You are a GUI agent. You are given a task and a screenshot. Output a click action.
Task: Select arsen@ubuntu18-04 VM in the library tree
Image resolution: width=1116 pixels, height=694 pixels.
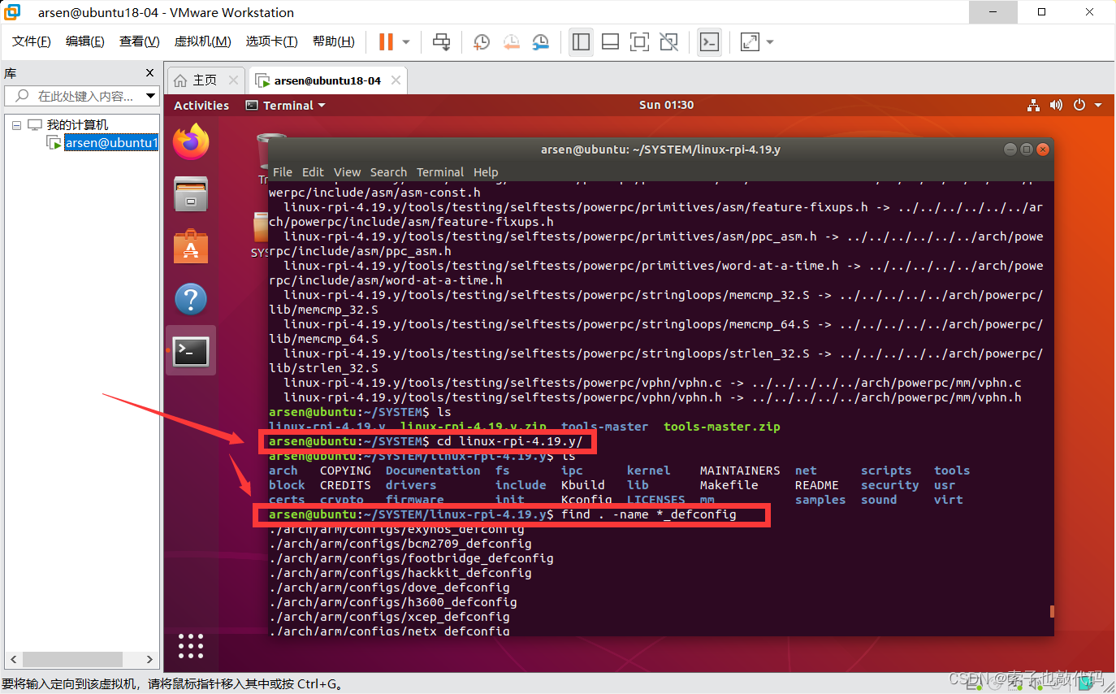pos(110,142)
